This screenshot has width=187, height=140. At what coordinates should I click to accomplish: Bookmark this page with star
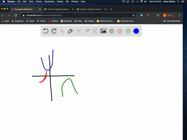point(133,15)
